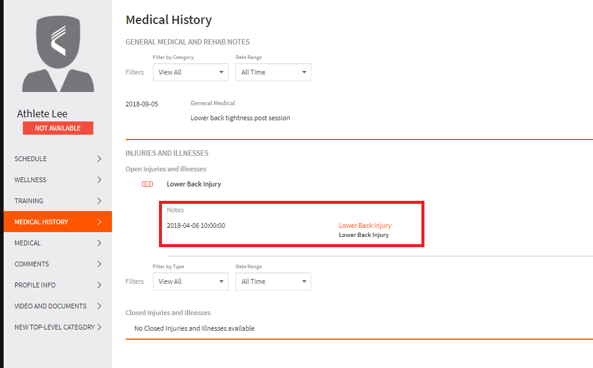Click the chevron arrow beside Training

pos(99,201)
